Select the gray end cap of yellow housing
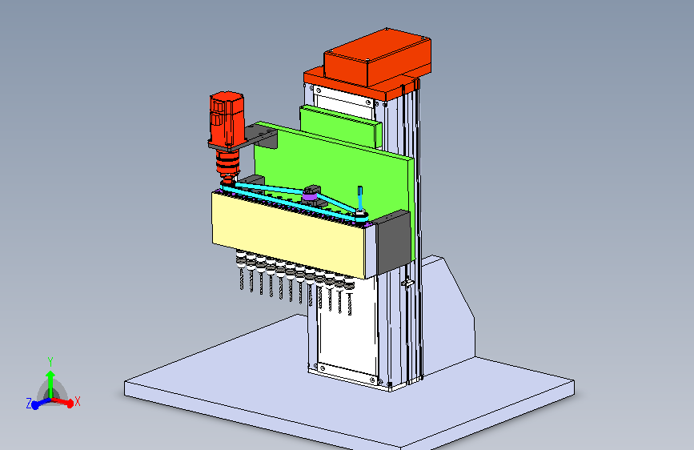The width and height of the screenshot is (694, 450). [393, 243]
